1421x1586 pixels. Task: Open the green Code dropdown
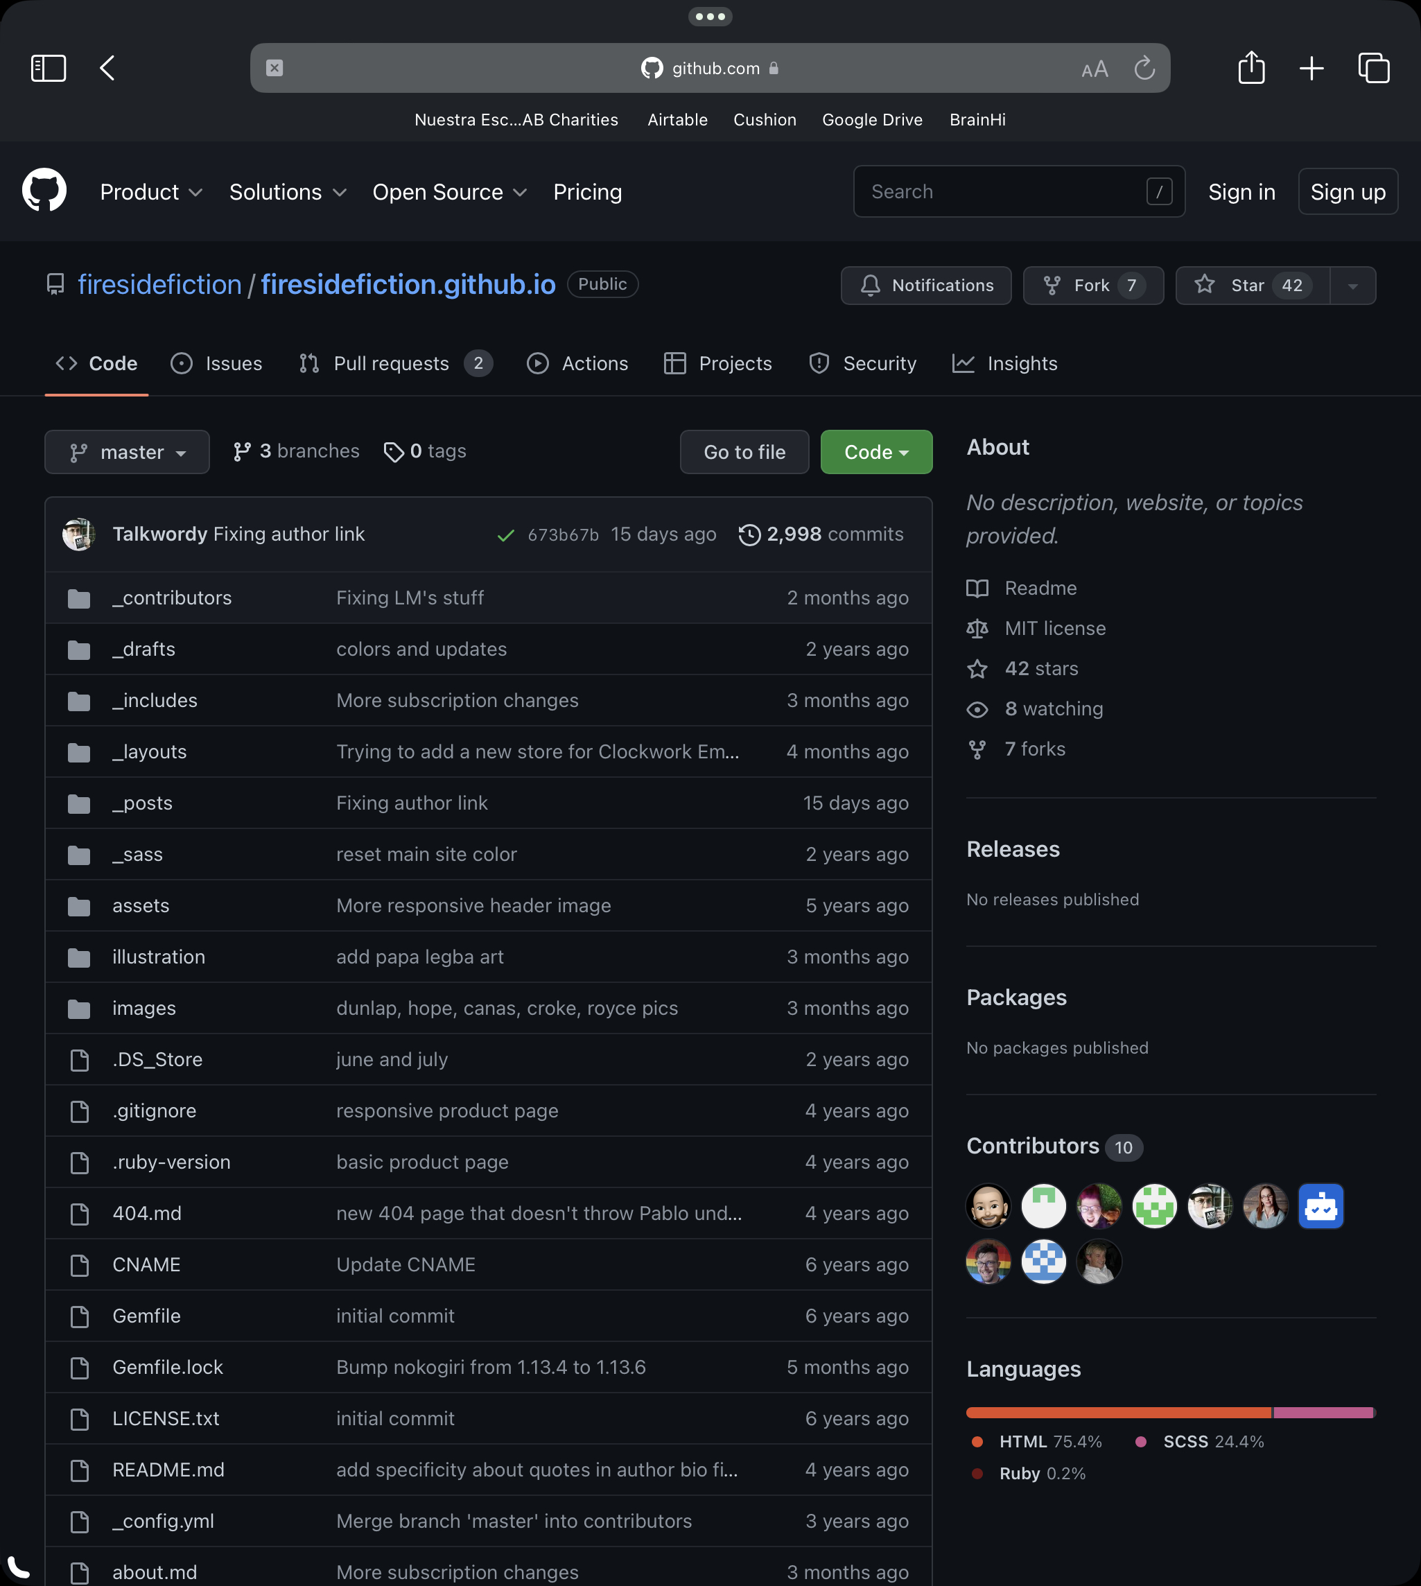(x=876, y=452)
